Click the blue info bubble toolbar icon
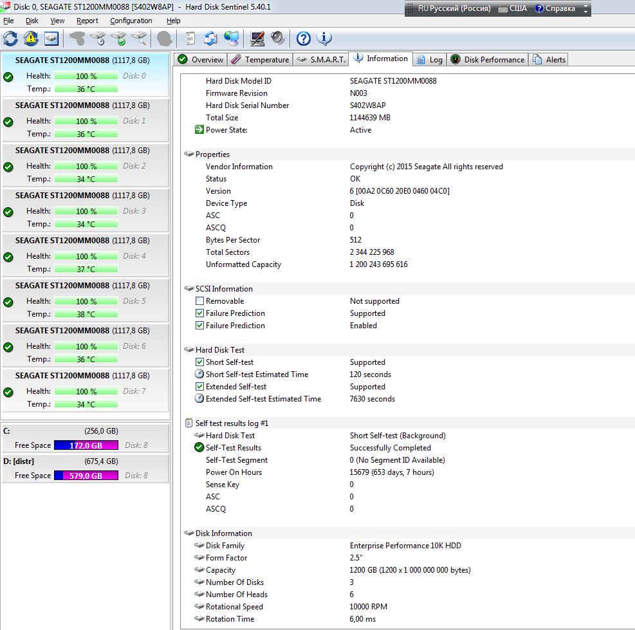This screenshot has height=630, width=635. coord(324,39)
